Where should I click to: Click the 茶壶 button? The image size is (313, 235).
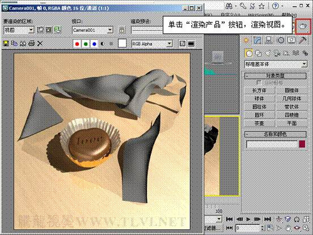point(259,123)
